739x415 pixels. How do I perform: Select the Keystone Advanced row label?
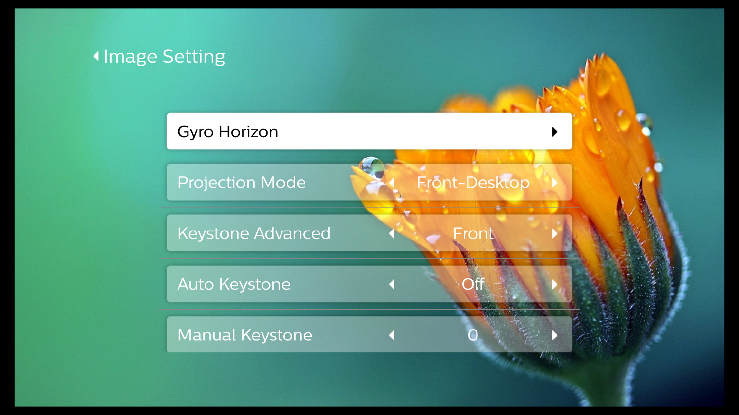[254, 233]
